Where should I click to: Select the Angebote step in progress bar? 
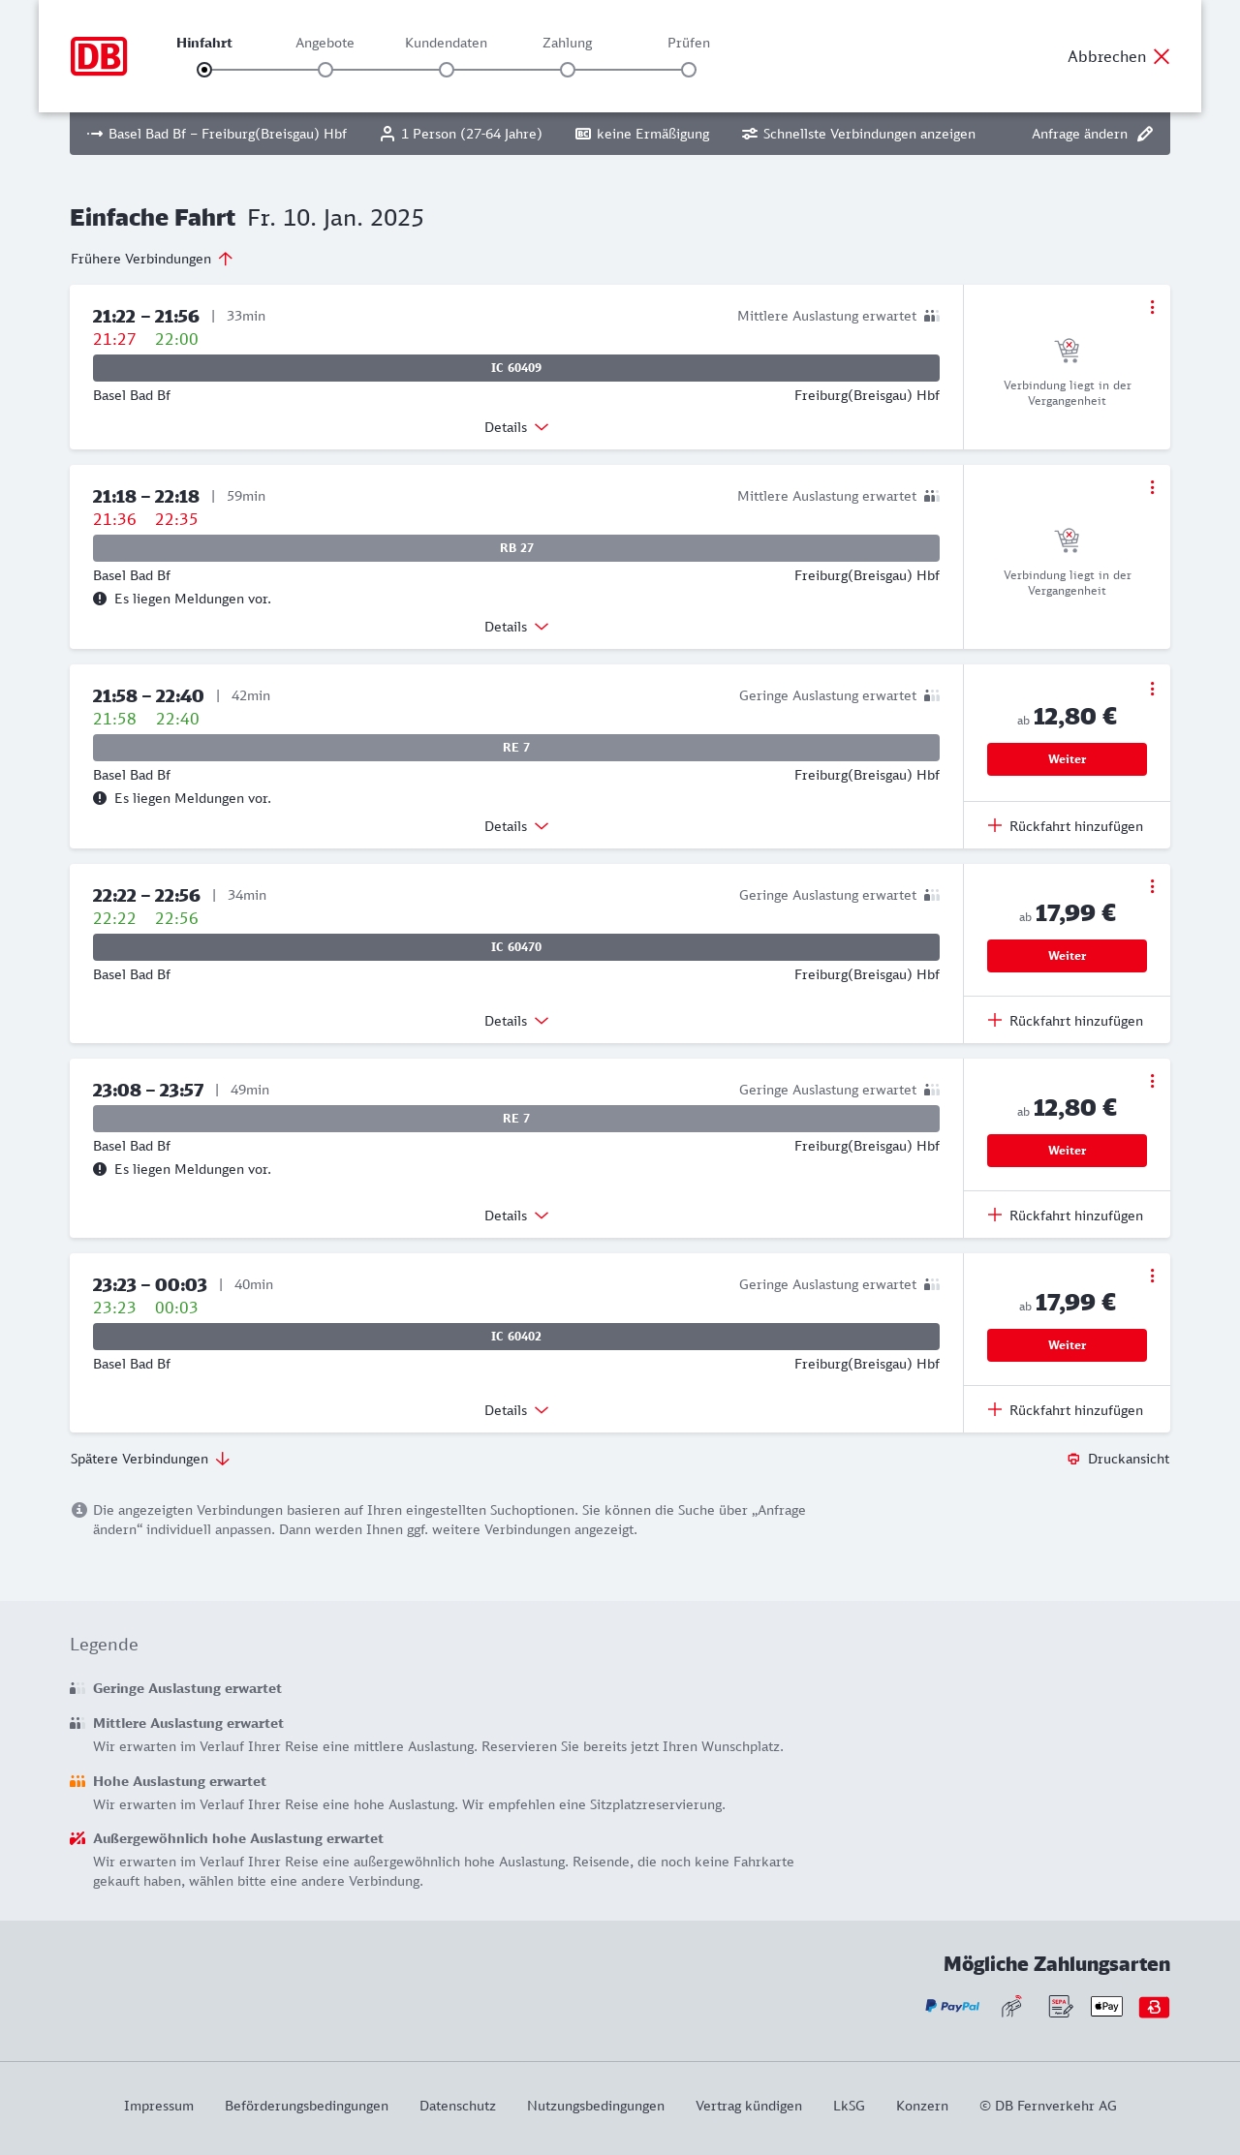(x=325, y=70)
